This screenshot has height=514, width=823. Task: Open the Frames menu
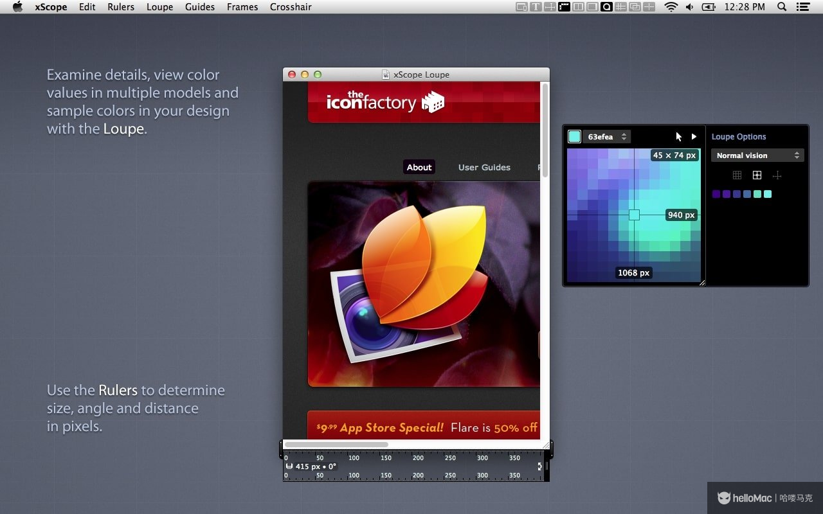pyautogui.click(x=242, y=7)
